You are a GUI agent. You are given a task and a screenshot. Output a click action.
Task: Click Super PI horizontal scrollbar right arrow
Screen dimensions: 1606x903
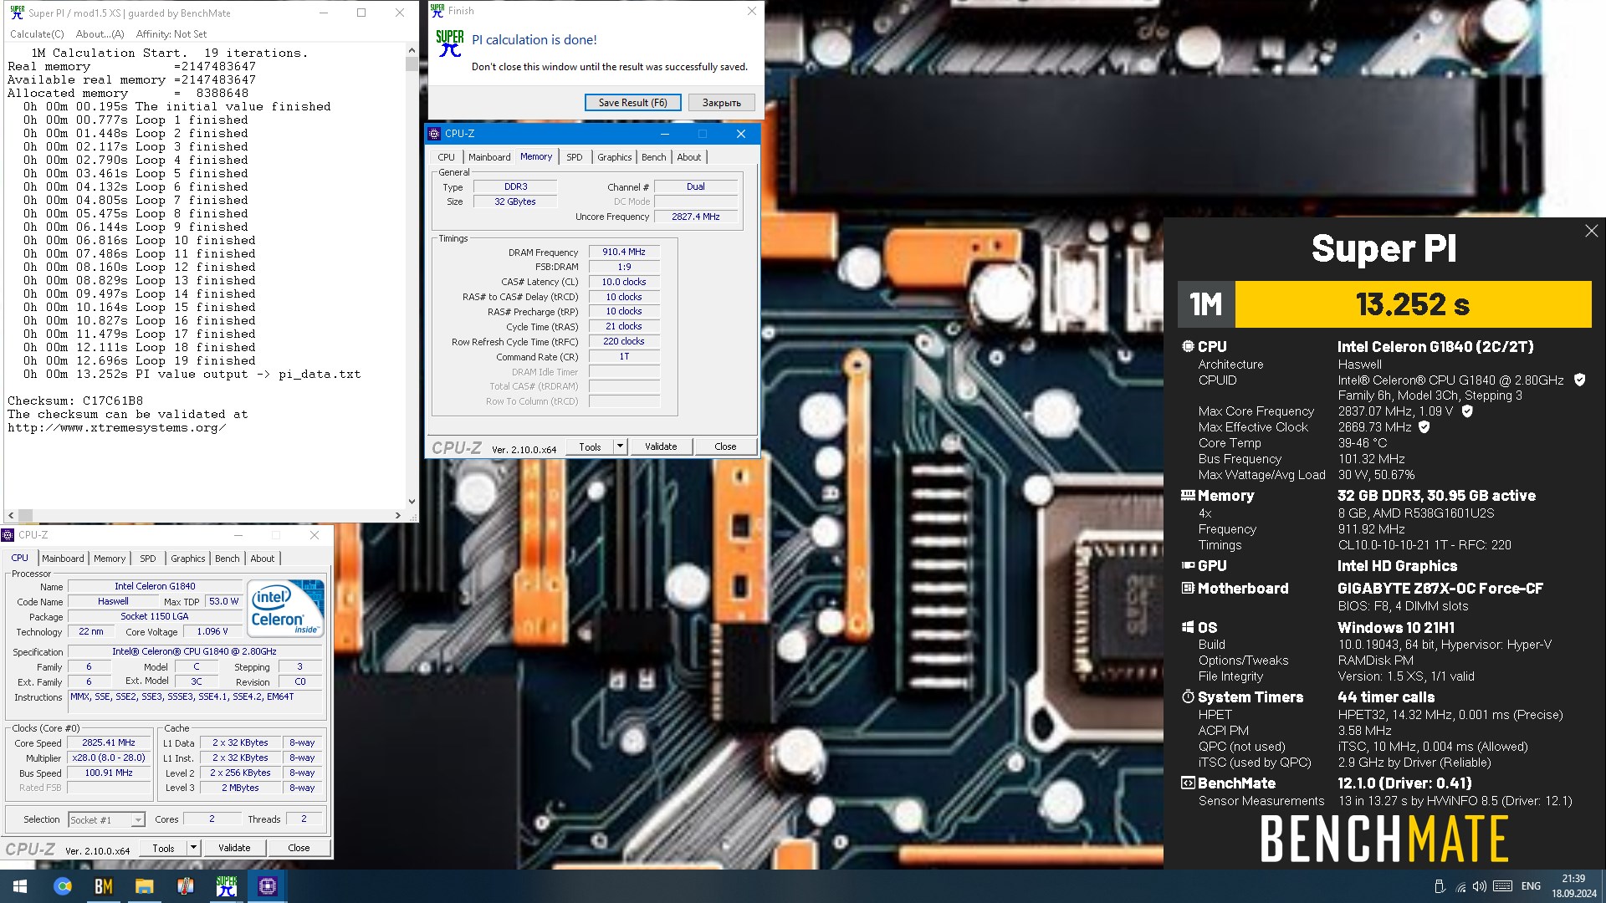pos(398,516)
